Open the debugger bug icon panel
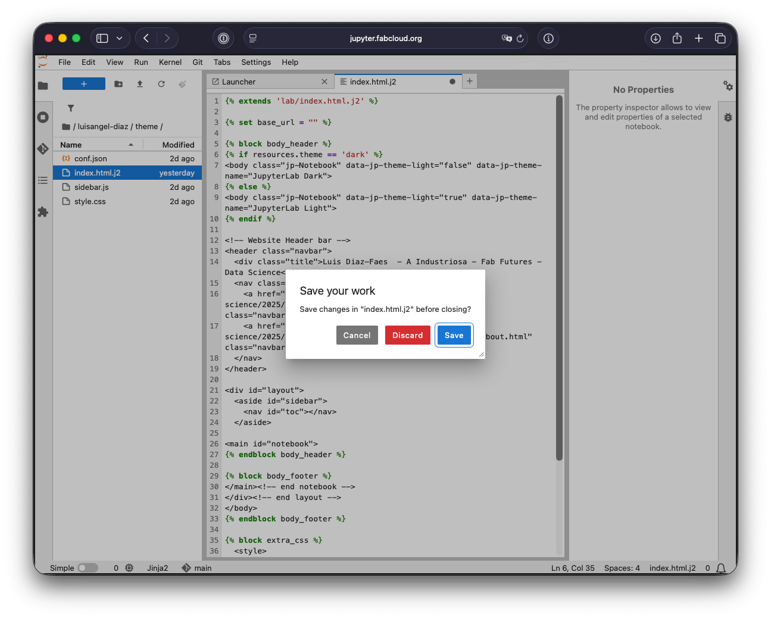The image size is (771, 619). (728, 117)
